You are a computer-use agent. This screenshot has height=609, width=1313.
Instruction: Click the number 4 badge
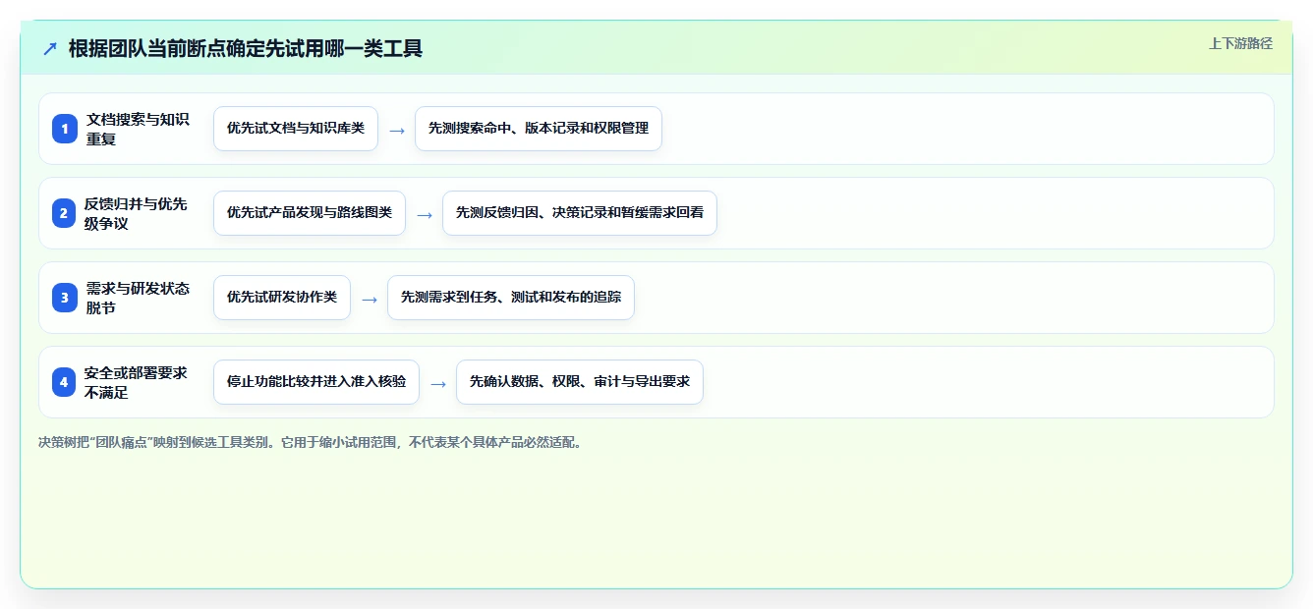click(x=64, y=382)
